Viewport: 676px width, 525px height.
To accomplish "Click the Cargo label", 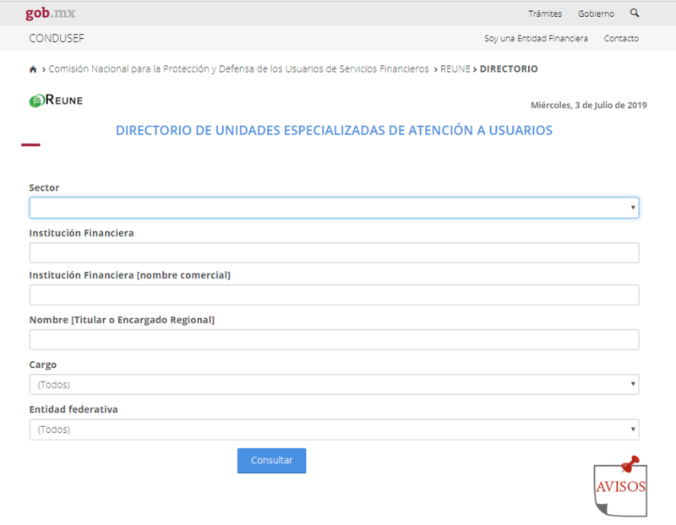I will pyautogui.click(x=43, y=365).
